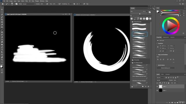The width and height of the screenshot is (186, 104).
Task: Click the Remove Background button
Action: click(166, 68)
